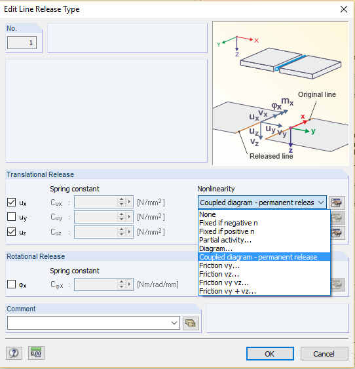Open units and decimal places settings icon
This screenshot has width=355, height=369.
36,353
